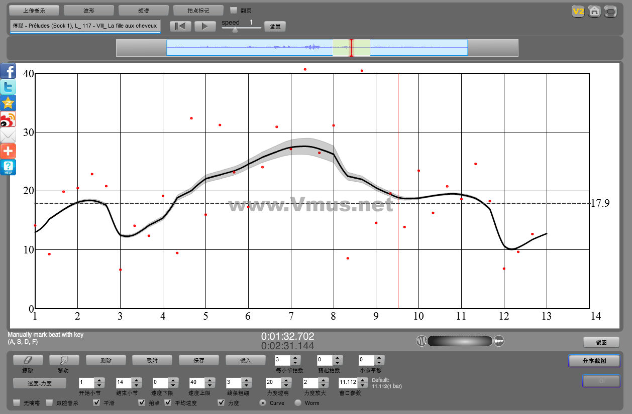Click the V2 version icon
632x414 pixels.
[578, 11]
